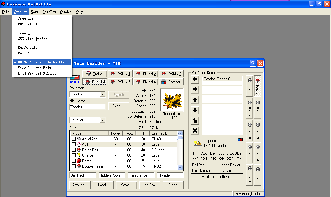The image size is (331, 197).
Task: Check the Agility move checkbox
Action: [x=74, y=144]
